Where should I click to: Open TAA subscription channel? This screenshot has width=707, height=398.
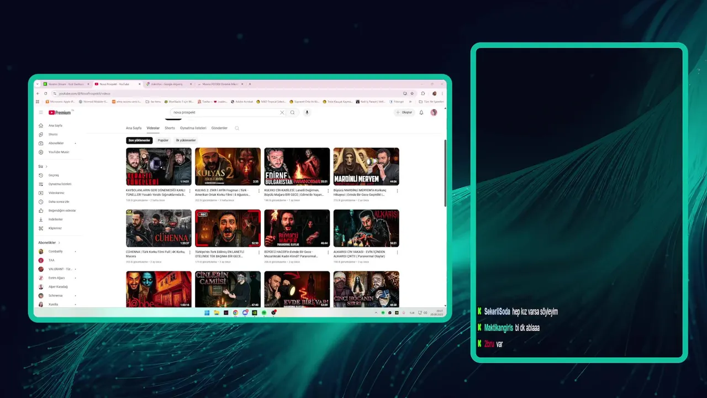[x=51, y=260]
